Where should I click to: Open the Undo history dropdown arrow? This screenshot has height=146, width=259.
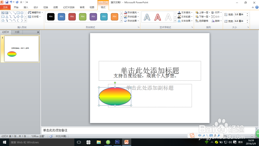pyautogui.click(x=14, y=2)
